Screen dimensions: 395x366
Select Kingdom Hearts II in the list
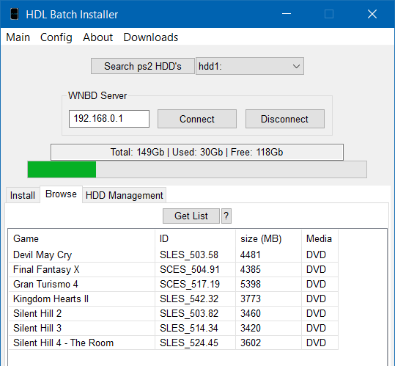[x=173, y=299]
